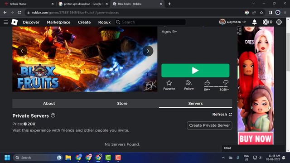Refresh the private servers list

click(222, 115)
